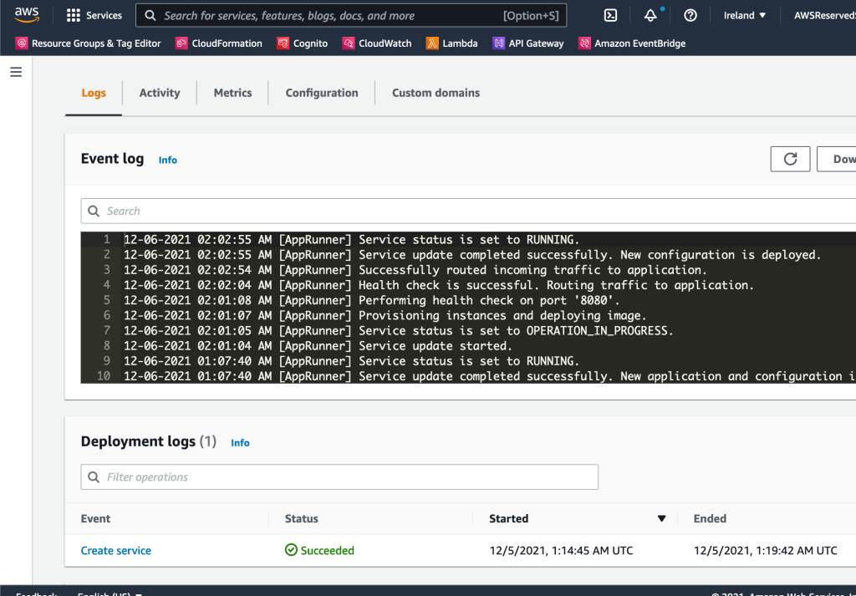Toggle the side navigation hamburger menu
The width and height of the screenshot is (856, 596).
(x=15, y=72)
